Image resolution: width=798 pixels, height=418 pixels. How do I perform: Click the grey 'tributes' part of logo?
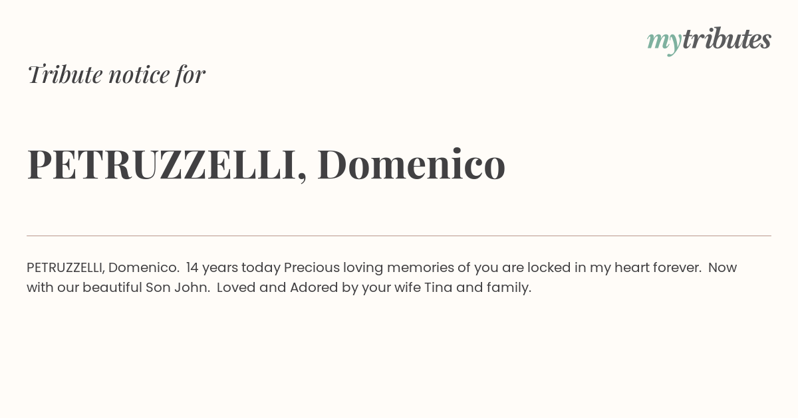point(727,38)
